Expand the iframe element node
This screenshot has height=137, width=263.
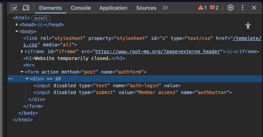click(x=22, y=52)
